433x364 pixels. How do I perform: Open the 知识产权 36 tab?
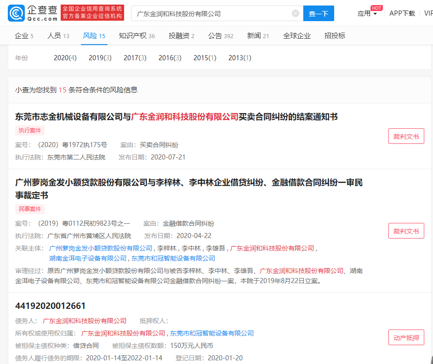pos(137,36)
